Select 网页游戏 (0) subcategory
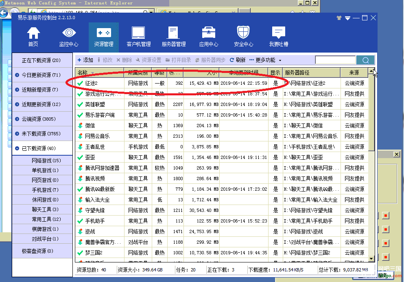Screen dimensions: 404x282 (x=42, y=181)
